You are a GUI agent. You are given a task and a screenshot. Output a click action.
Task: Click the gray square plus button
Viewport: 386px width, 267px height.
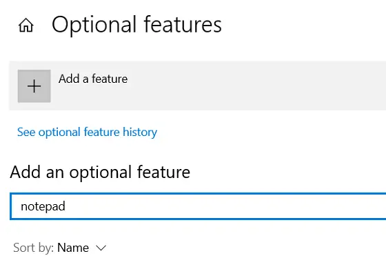click(34, 86)
